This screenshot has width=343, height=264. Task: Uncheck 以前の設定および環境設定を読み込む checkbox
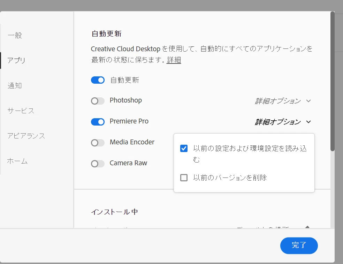tap(184, 149)
